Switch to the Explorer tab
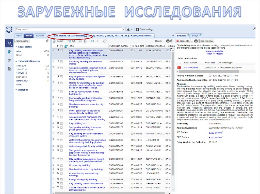This screenshot has width=260, height=194. coord(40,36)
